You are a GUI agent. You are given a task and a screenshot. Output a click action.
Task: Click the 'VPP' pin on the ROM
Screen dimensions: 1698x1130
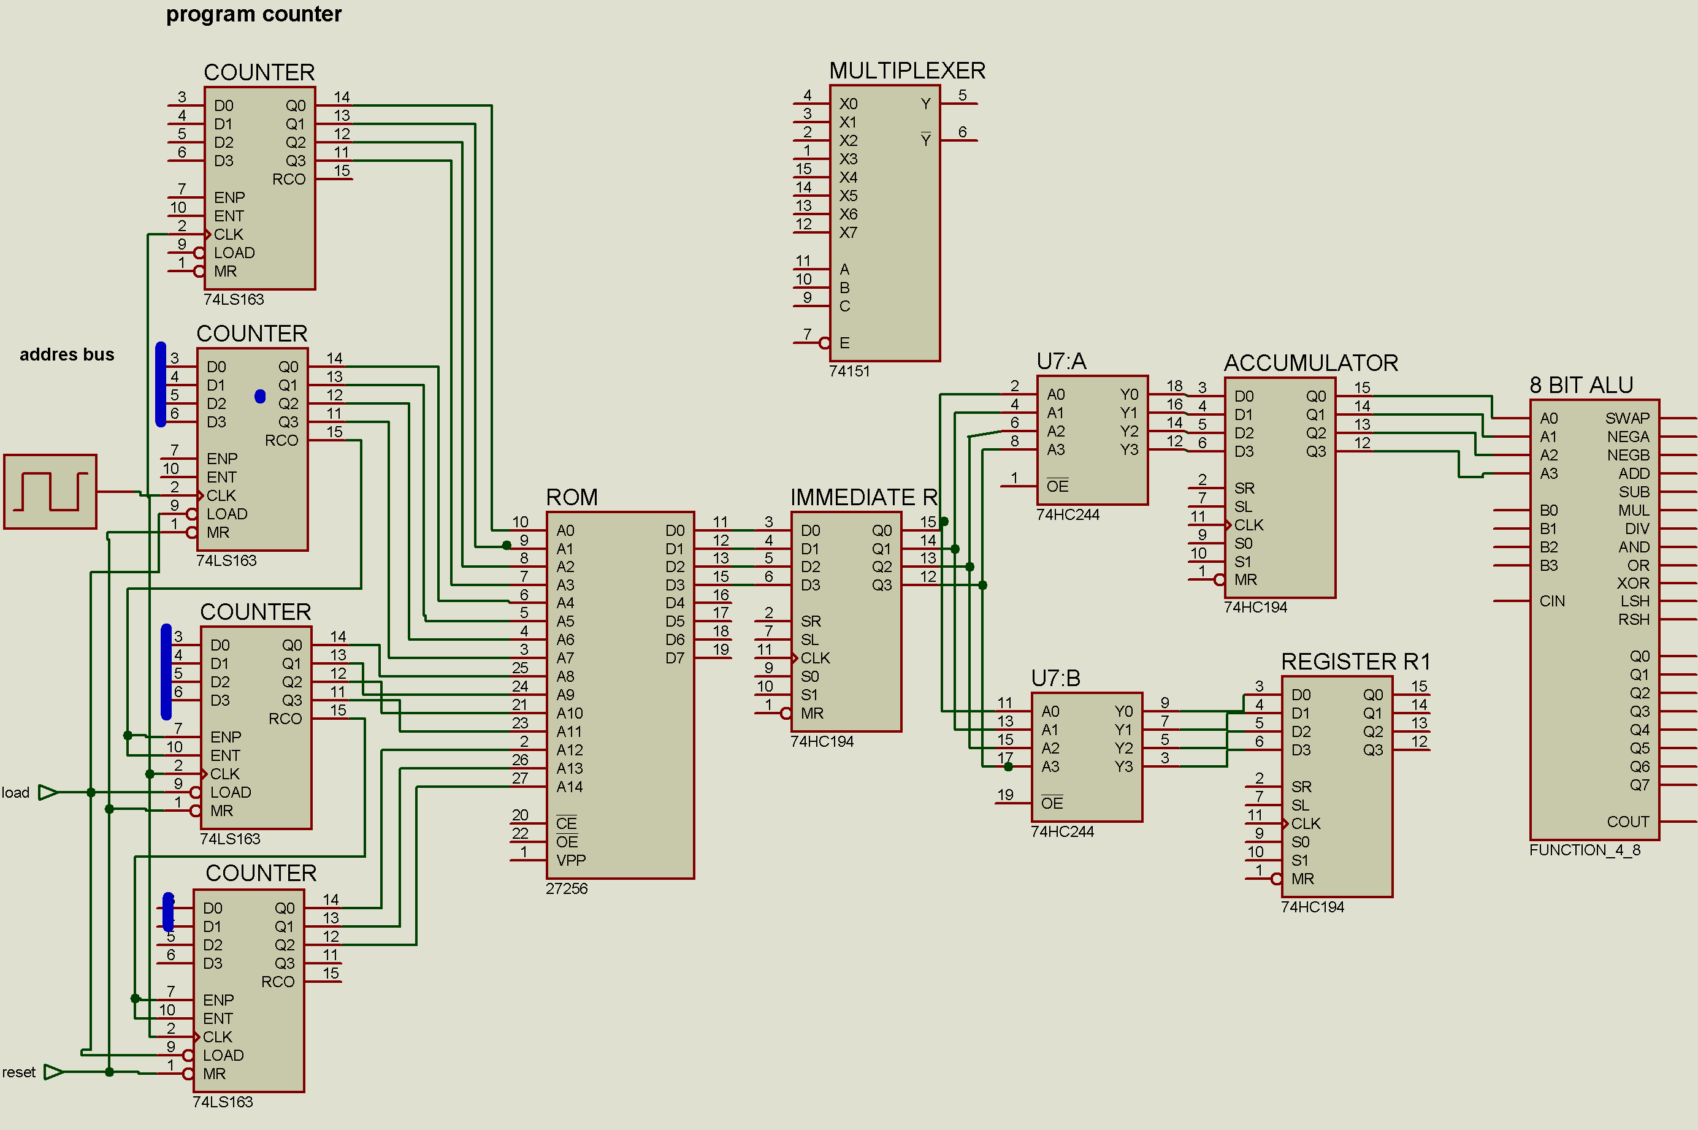[571, 860]
